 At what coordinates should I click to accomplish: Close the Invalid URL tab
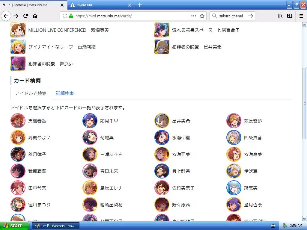pyautogui.click(x=130, y=5)
